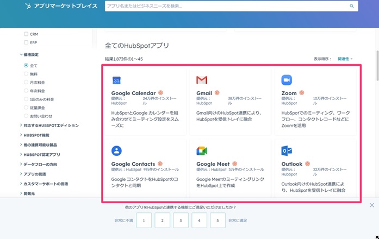Open the Google Meet app icon

(x=202, y=151)
